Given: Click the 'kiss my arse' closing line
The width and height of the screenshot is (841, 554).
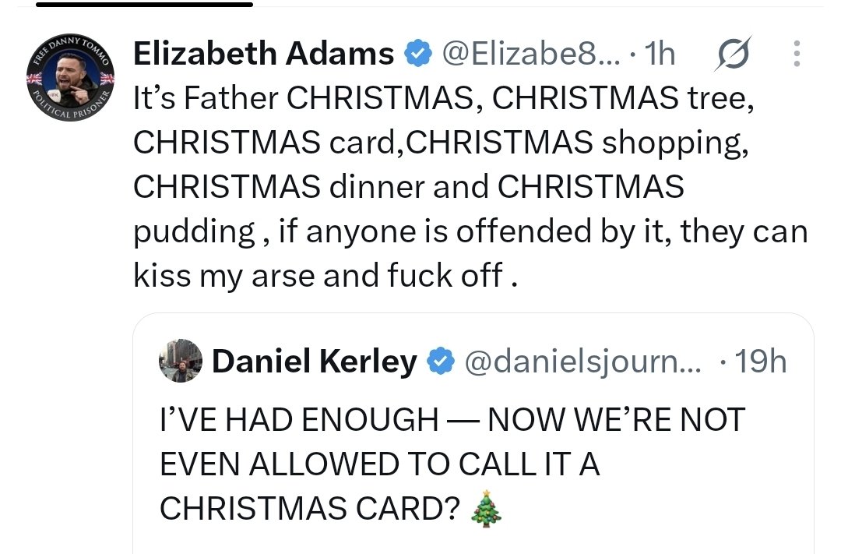Looking at the screenshot, I should click(325, 276).
